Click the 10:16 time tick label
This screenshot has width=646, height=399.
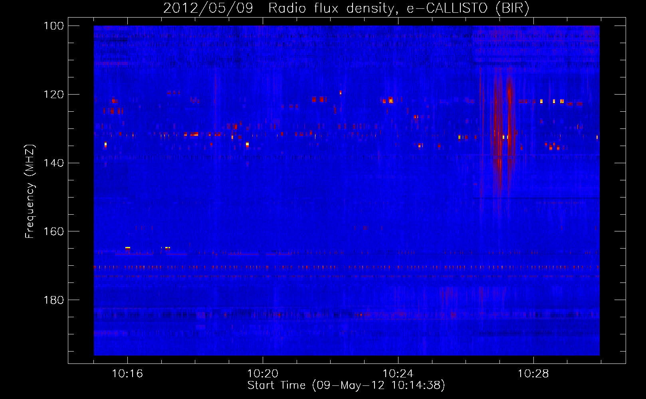127,374
